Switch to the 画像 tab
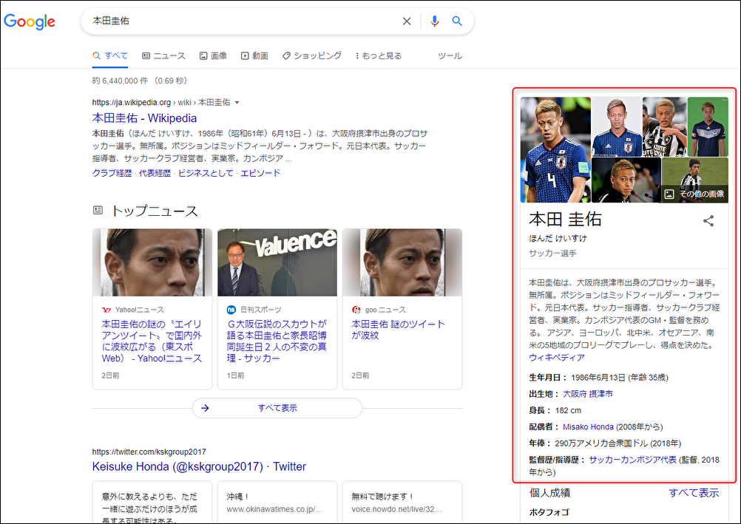Screen dimensions: 741x524 (x=213, y=55)
